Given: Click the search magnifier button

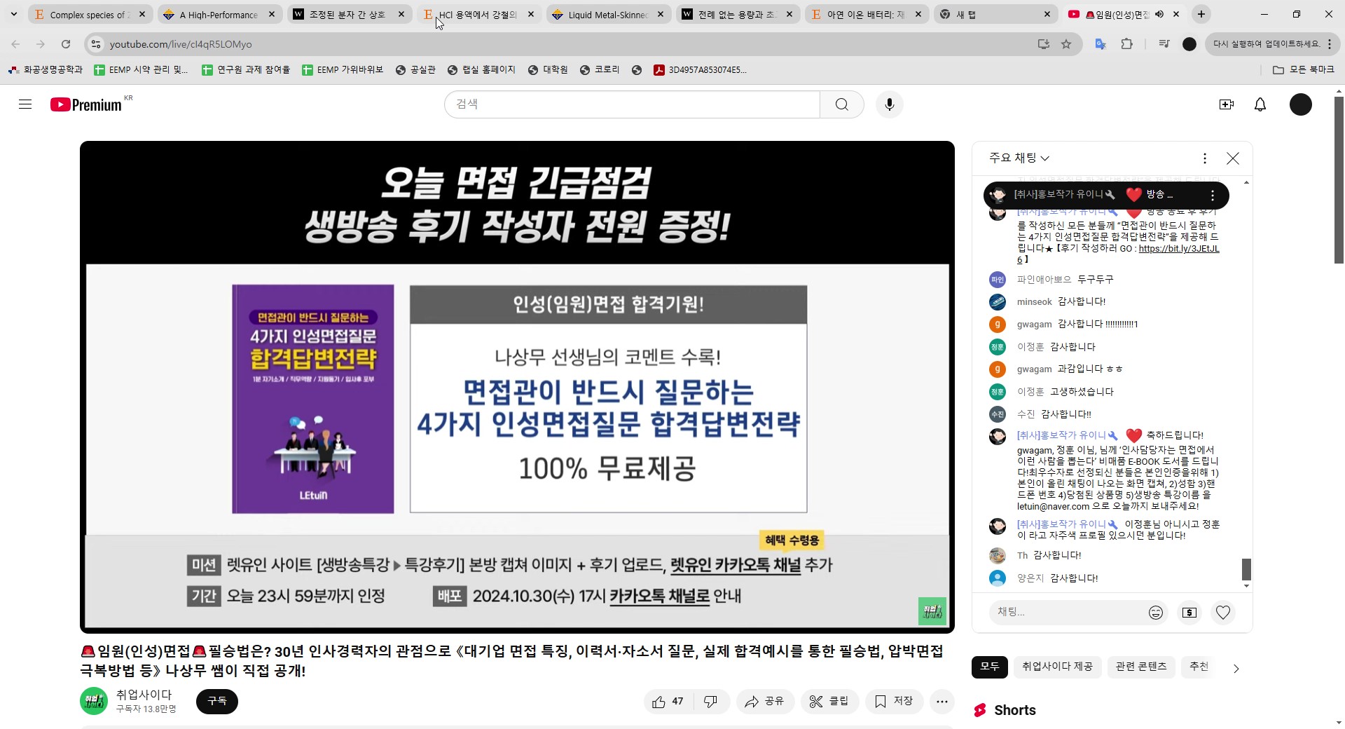Looking at the screenshot, I should tap(841, 104).
